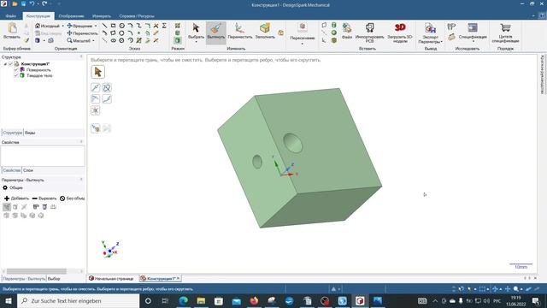Viewport: 547px width, 308px height.
Task: Select the Line sketch tool
Action: coord(104,26)
